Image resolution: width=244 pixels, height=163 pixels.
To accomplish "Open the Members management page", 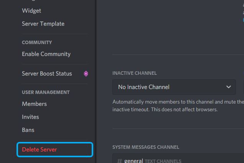I will pyautogui.click(x=34, y=104).
